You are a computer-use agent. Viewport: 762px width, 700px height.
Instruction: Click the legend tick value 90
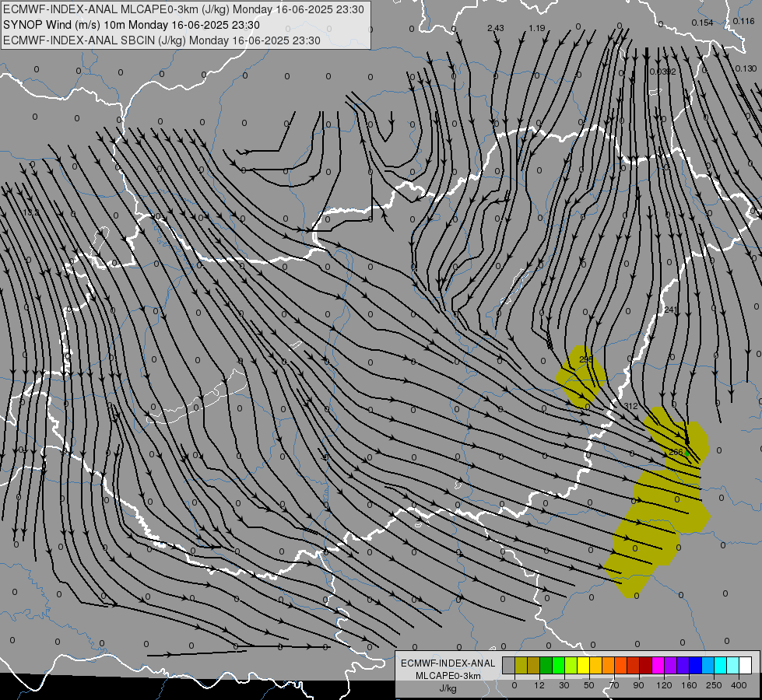pos(639,685)
